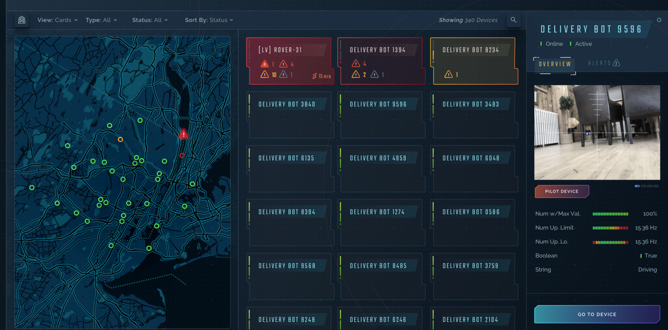Select the Delivery Bot 8248 card

point(290,318)
